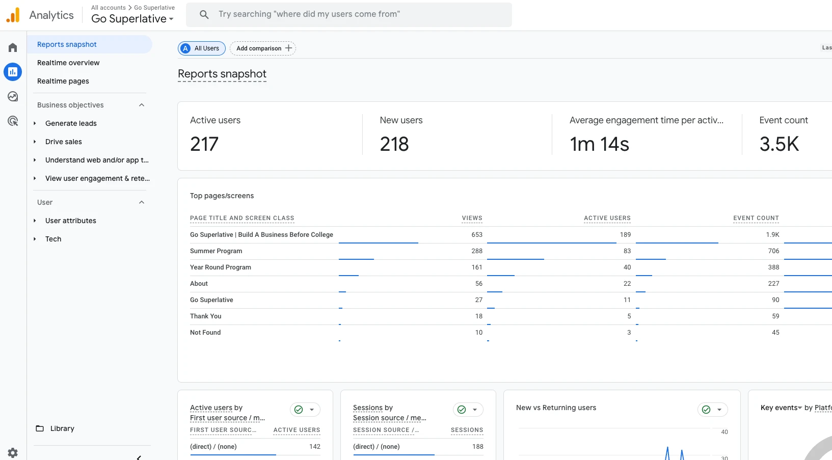This screenshot has width=832, height=460.
Task: Expand the Tech arrow
Action: 35,239
